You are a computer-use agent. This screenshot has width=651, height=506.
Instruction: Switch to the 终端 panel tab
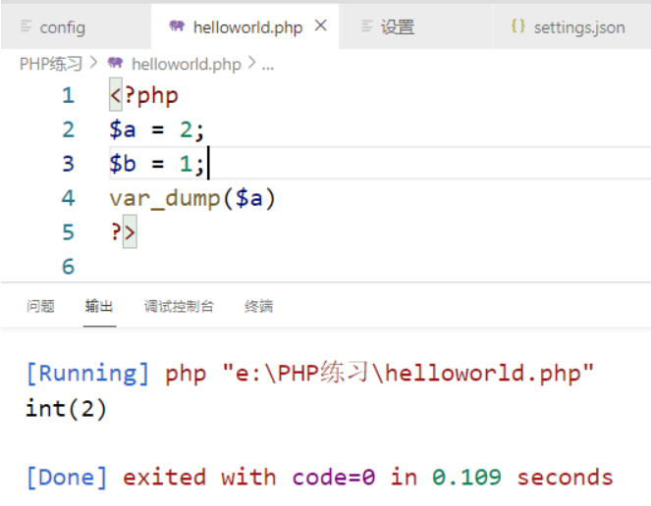pos(258,306)
